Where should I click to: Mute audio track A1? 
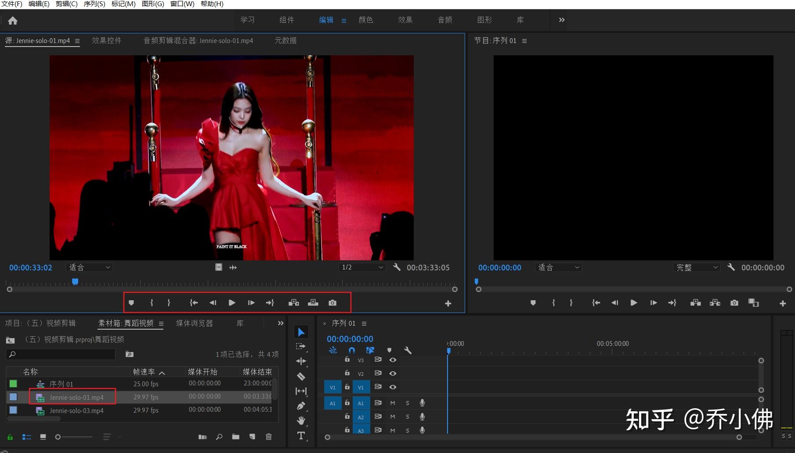[393, 403]
